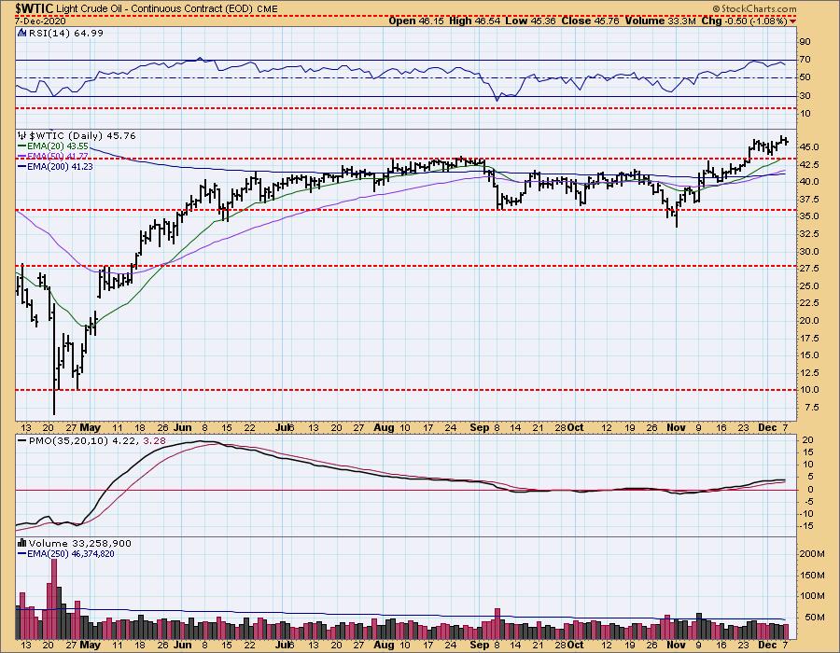Click the 7.5 price axis label

pos(812,408)
